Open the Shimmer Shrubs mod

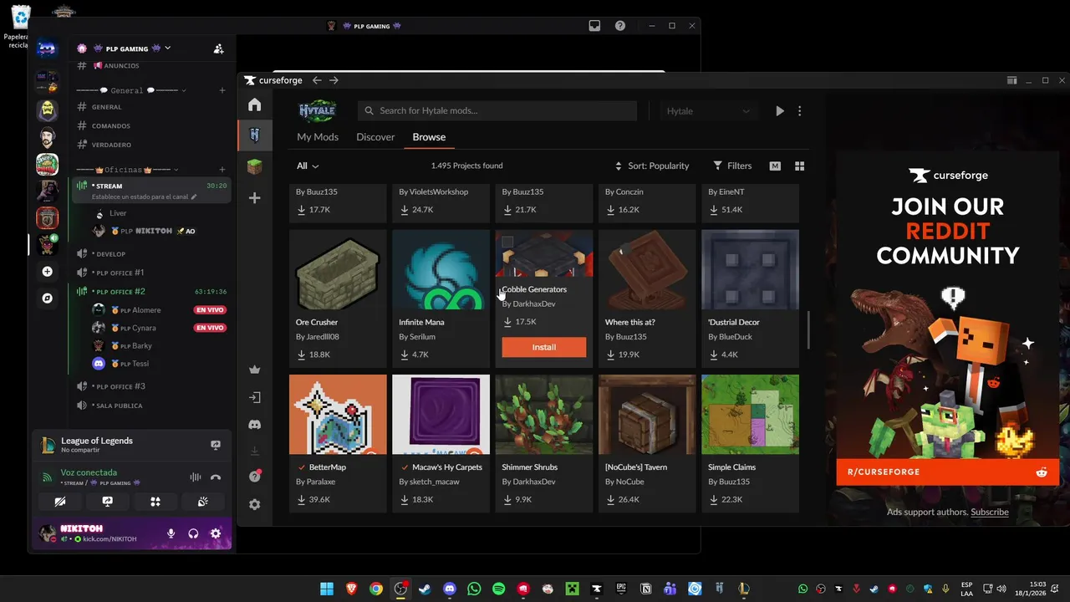(x=544, y=443)
